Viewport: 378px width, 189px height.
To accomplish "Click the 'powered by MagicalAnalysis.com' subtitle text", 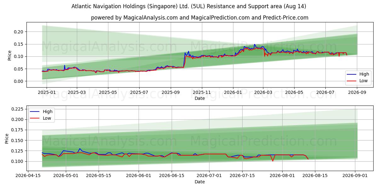I will tap(200, 18).
